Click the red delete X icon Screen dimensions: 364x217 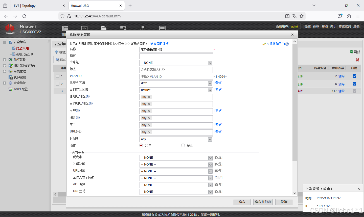tap(358, 60)
